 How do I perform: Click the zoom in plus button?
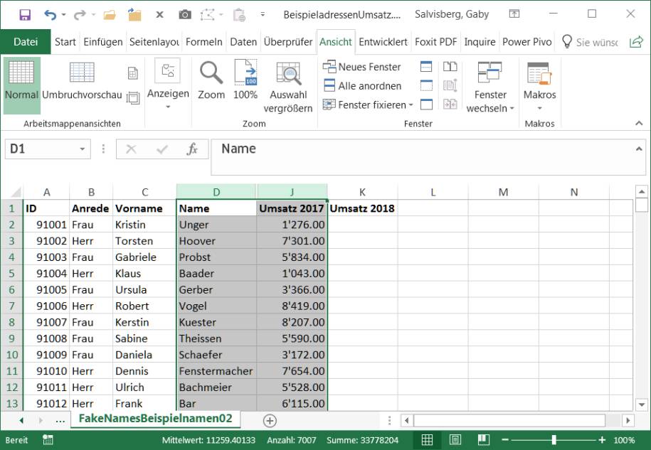click(602, 440)
